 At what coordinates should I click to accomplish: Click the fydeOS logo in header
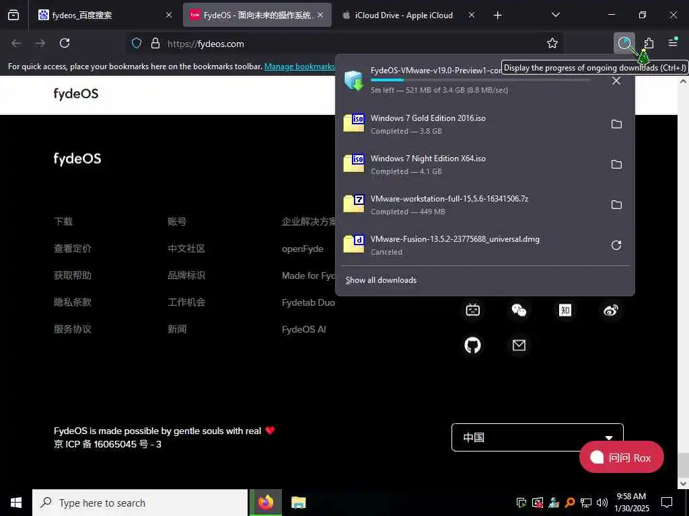point(76,93)
